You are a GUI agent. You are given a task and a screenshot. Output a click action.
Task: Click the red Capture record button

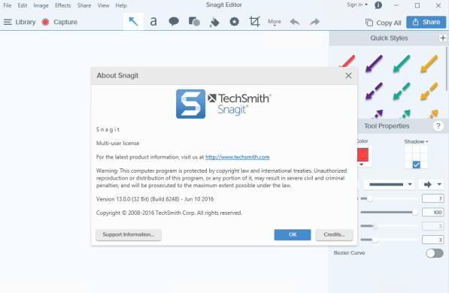pyautogui.click(x=45, y=22)
